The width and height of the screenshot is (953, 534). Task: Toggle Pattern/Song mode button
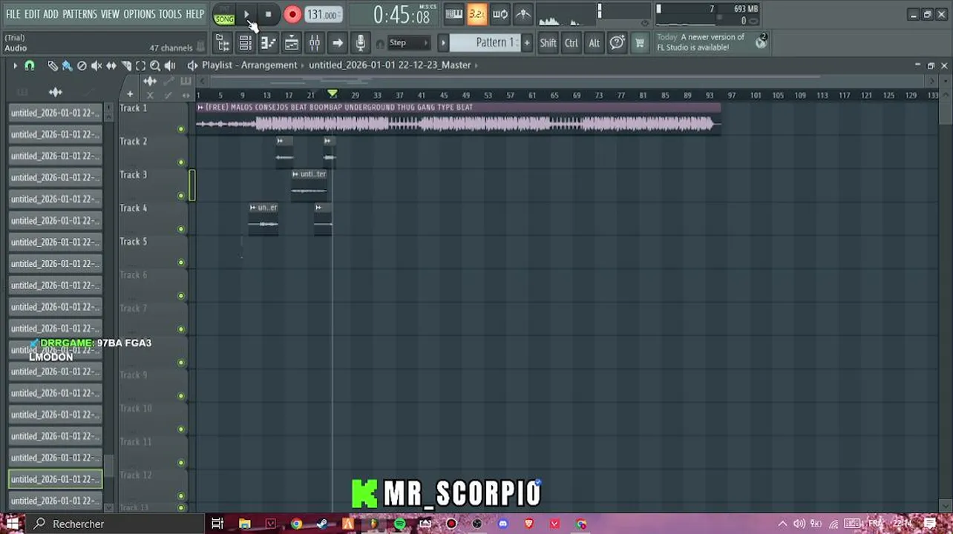pos(224,15)
